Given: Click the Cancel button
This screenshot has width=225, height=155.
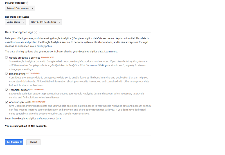Looking at the screenshot, I should (x=33, y=142).
